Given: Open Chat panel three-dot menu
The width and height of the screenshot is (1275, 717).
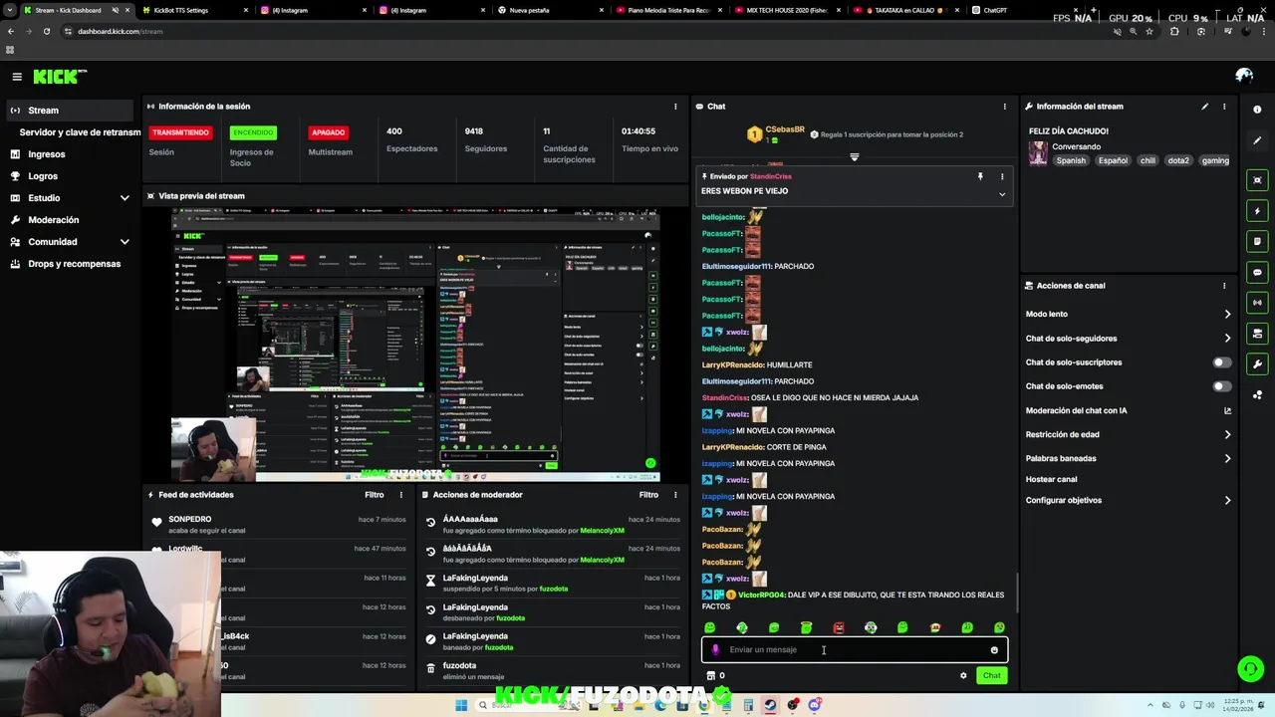Looking at the screenshot, I should tap(1004, 107).
